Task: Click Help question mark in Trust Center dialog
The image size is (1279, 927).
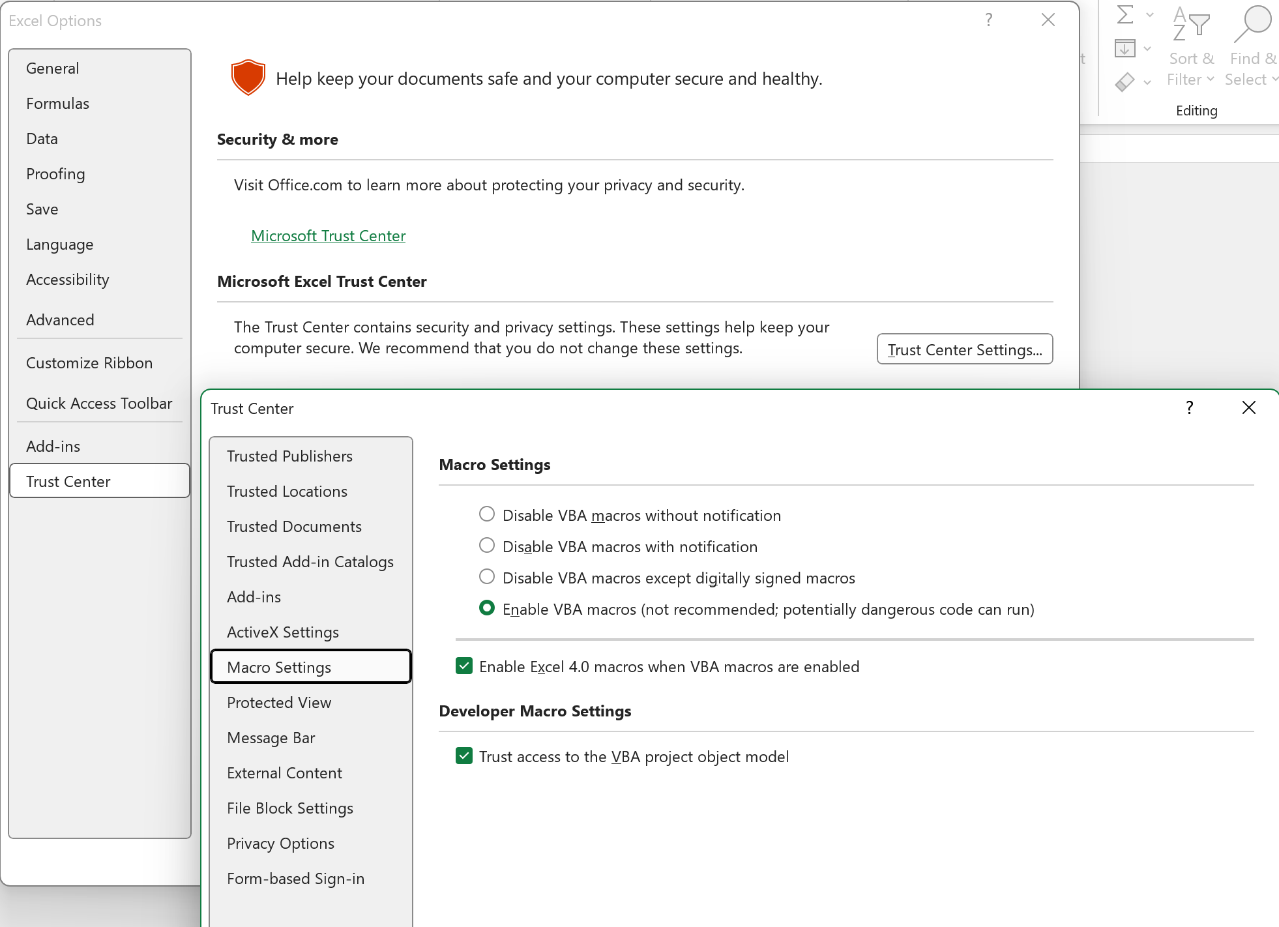Action: pyautogui.click(x=1190, y=407)
